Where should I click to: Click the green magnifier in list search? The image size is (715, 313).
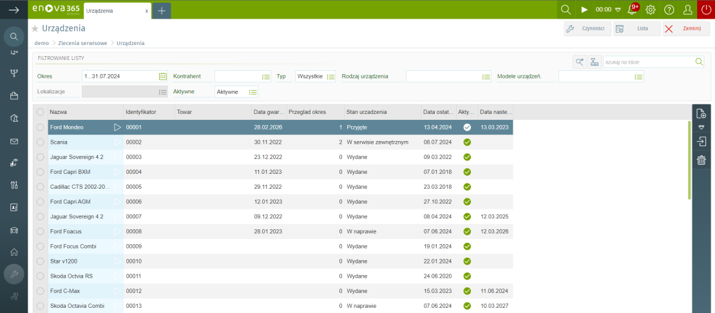[x=699, y=62]
